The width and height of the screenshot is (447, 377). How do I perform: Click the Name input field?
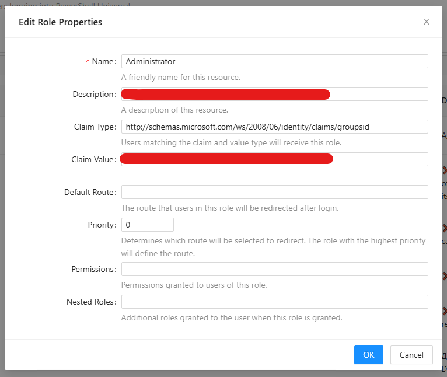[x=274, y=61]
